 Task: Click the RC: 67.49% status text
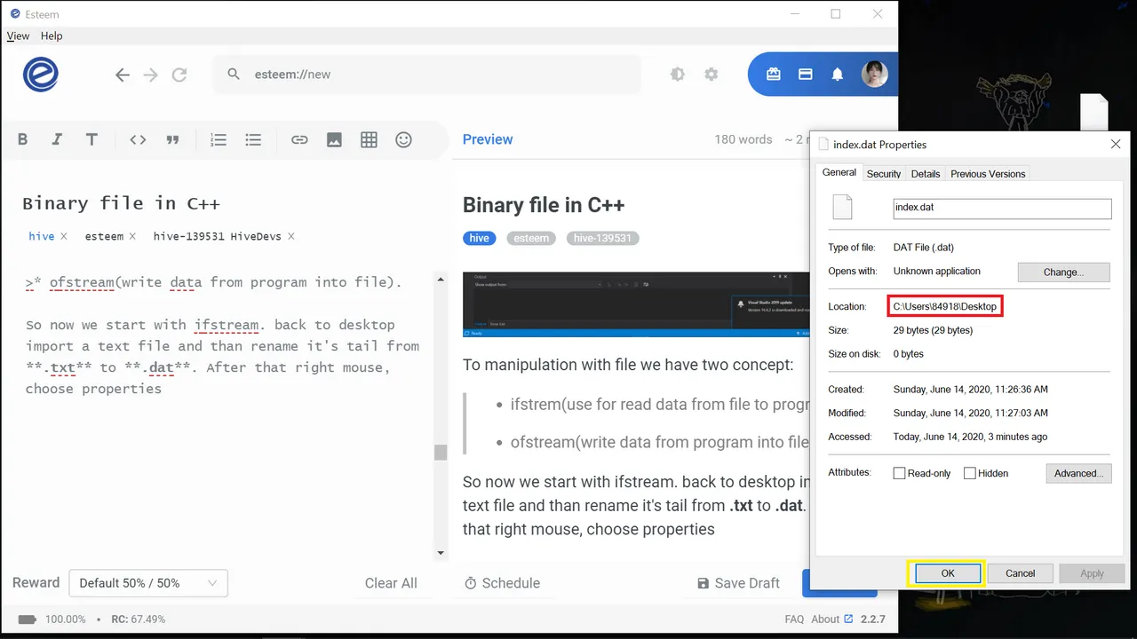click(x=138, y=619)
